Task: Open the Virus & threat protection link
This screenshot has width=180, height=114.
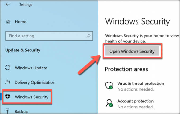Action: click(x=141, y=84)
